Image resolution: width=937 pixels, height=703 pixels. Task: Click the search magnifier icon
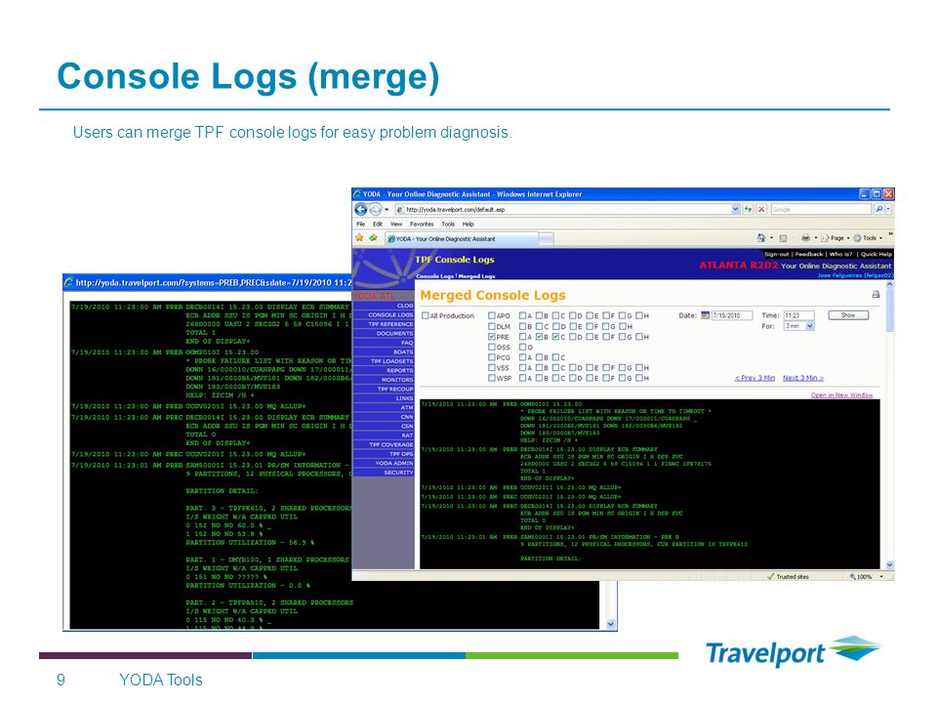[878, 209]
